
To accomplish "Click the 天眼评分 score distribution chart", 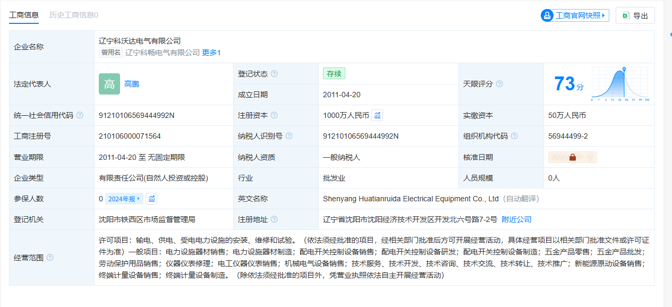I will point(619,84).
